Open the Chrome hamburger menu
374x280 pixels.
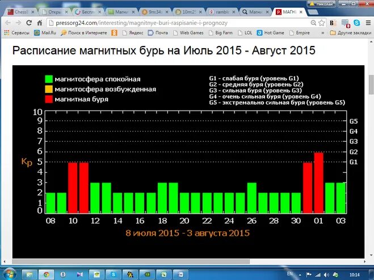368,23
